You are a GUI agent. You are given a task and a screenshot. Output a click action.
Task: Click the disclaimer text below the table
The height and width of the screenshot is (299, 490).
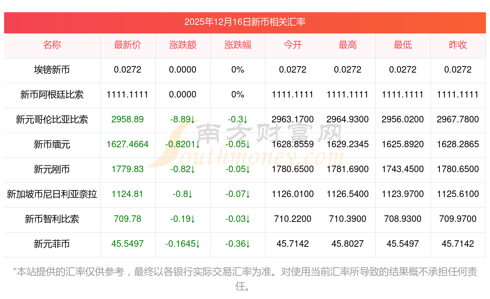pyautogui.click(x=245, y=279)
